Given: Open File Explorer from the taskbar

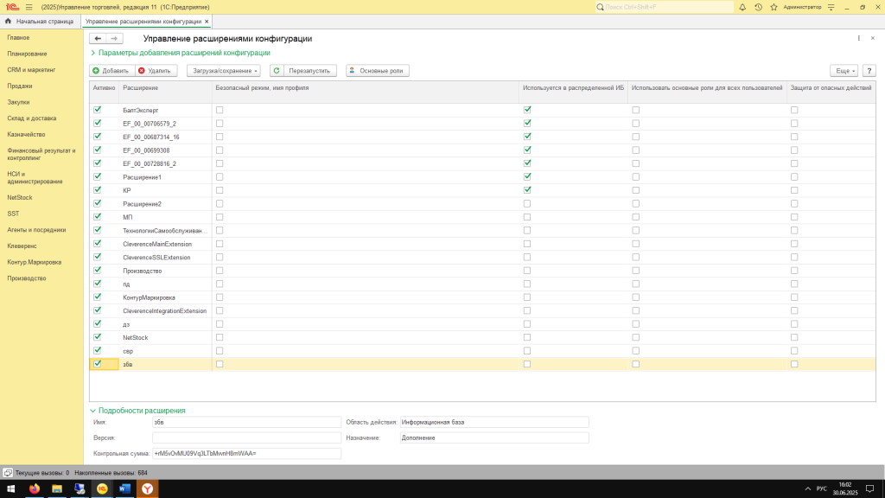Looking at the screenshot, I should coord(57,489).
